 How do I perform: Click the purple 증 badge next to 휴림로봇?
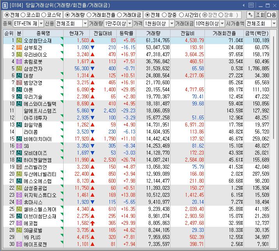(x=19, y=61)
